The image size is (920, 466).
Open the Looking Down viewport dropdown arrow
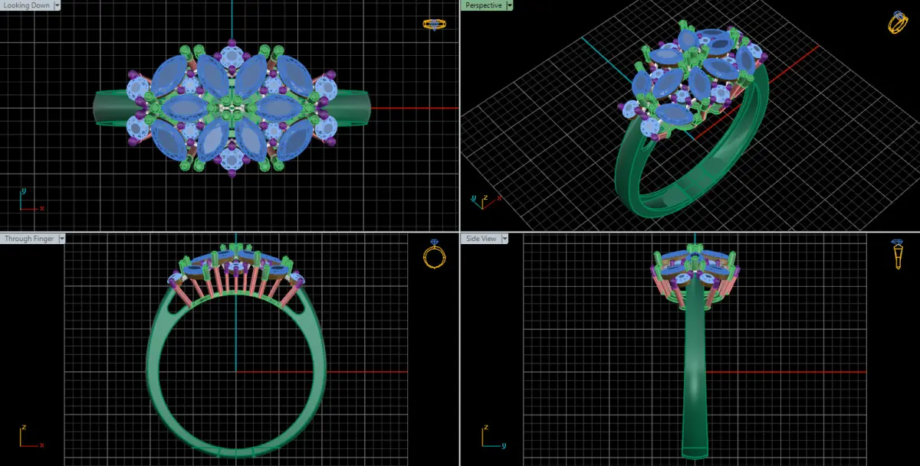(58, 5)
